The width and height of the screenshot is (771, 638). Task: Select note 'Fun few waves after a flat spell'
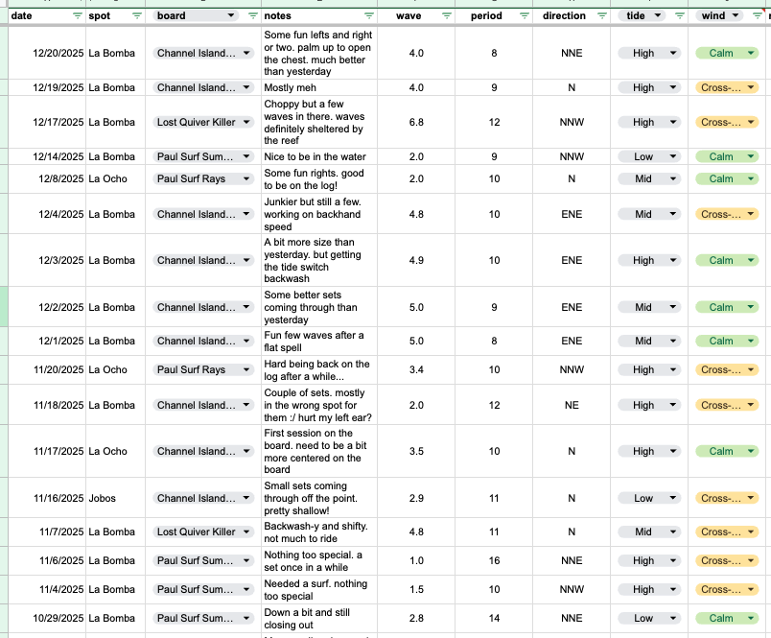pyautogui.click(x=319, y=341)
